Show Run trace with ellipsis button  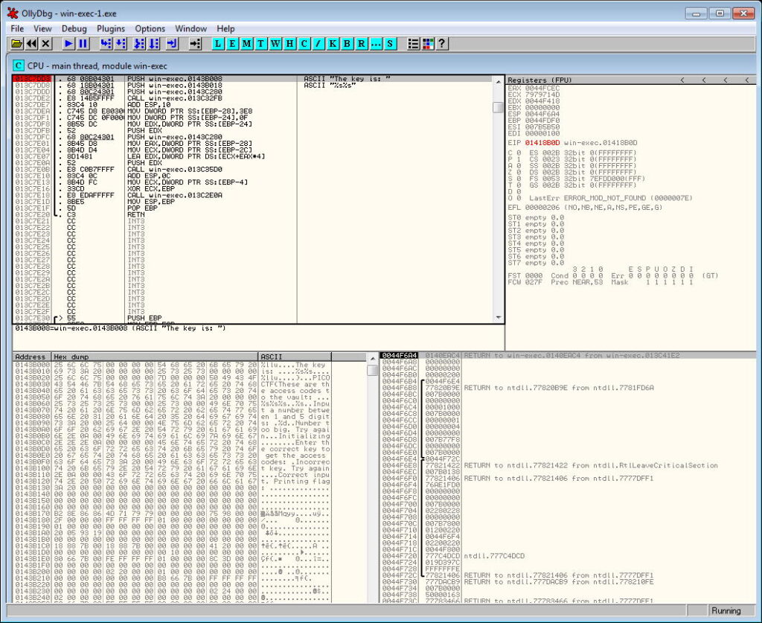(376, 44)
